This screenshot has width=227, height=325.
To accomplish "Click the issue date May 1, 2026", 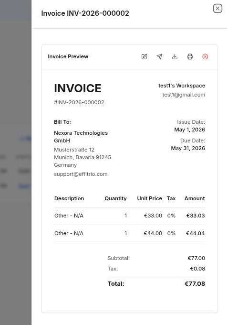I will 190,130.
